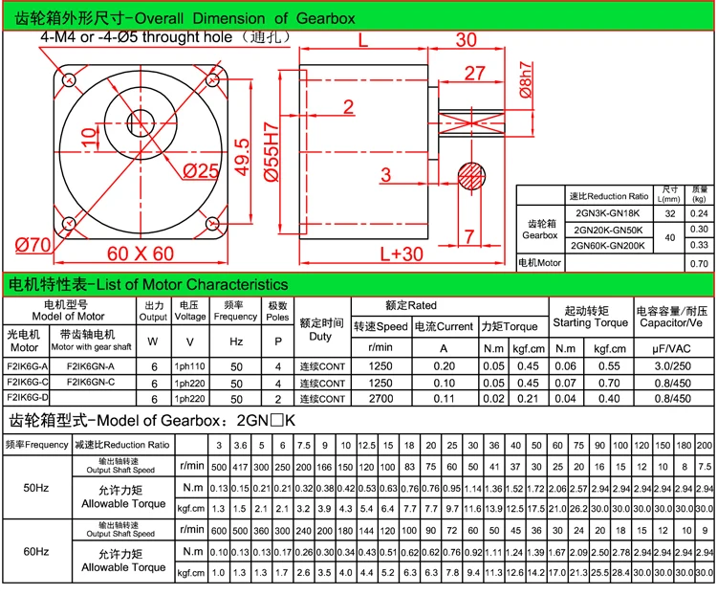Image resolution: width=717 pixels, height=595 pixels.
Task: Click the 'Overall Dimension of Gearbox' green header
Action: 358,18
